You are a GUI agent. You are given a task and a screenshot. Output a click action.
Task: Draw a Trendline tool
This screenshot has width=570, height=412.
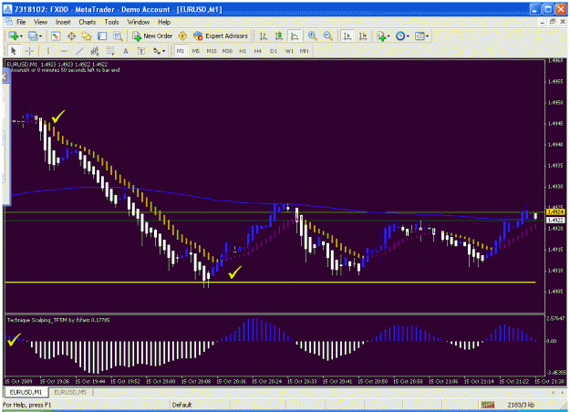coord(79,51)
